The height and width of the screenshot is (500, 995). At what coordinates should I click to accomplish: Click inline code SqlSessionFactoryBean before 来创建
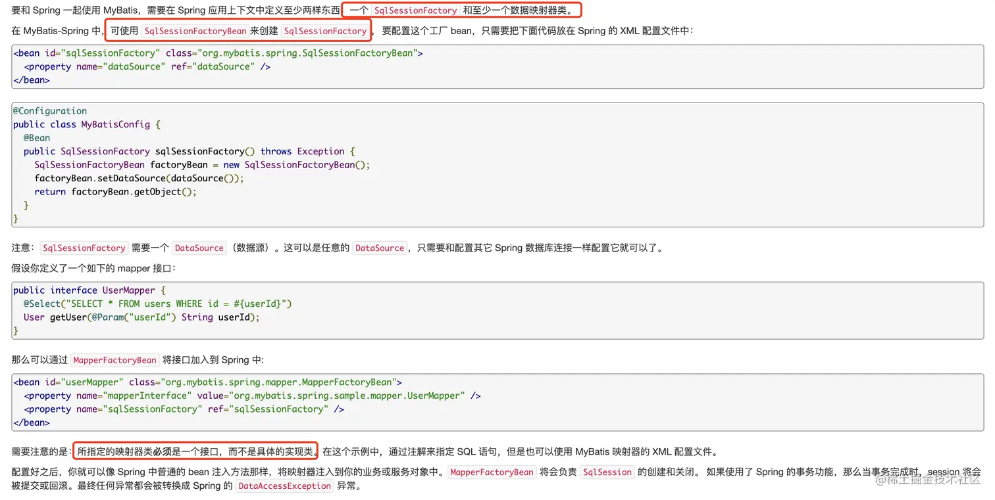[x=195, y=31]
